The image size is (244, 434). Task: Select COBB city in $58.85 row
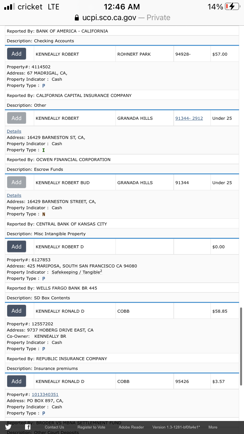123,311
